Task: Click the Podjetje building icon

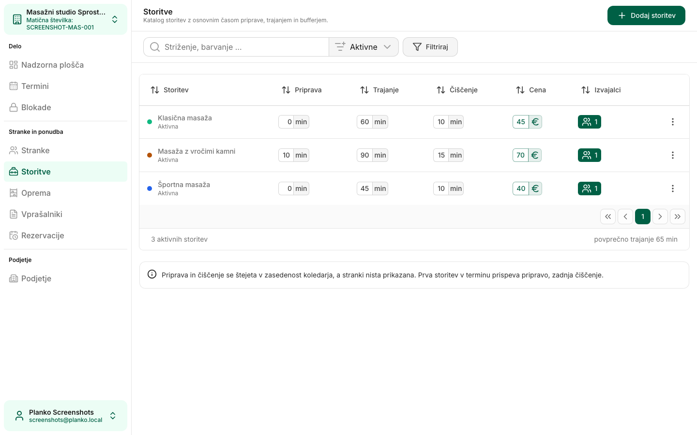Action: coord(14,278)
